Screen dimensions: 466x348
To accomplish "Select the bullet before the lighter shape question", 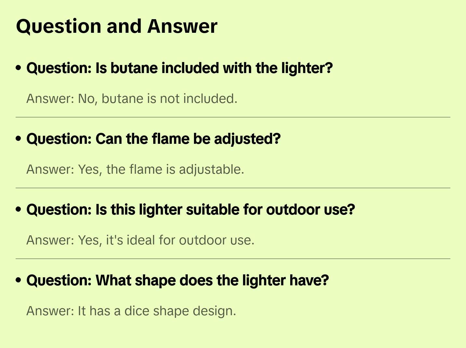I will [19, 280].
